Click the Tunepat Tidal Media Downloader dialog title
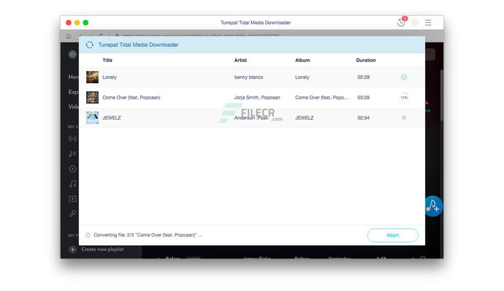The image size is (504, 291). (138, 45)
